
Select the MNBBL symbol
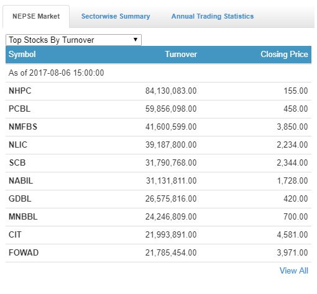(23, 216)
